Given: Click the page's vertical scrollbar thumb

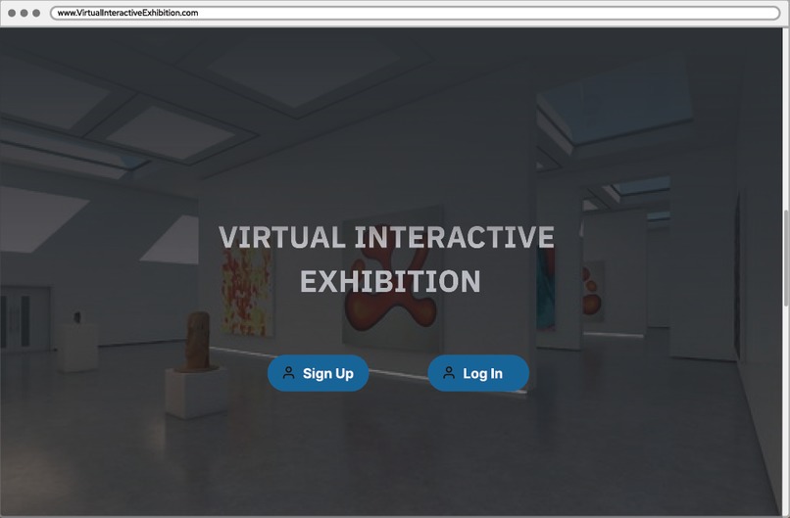Looking at the screenshot, I should point(786,258).
